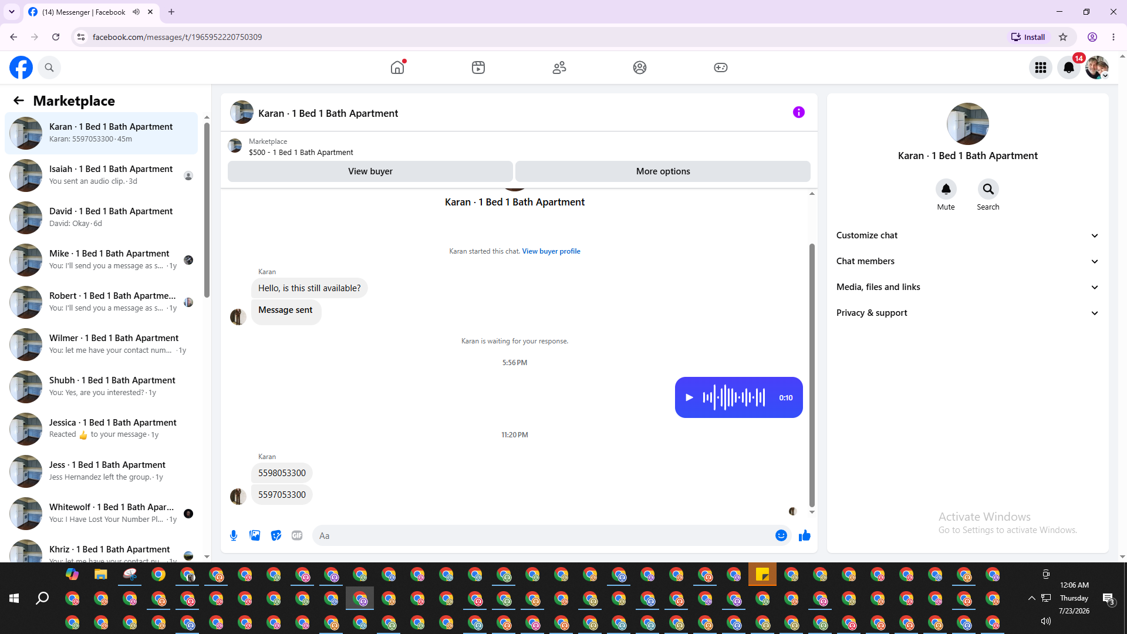Expand Customize chat section
This screenshot has width=1127, height=634.
click(x=968, y=235)
